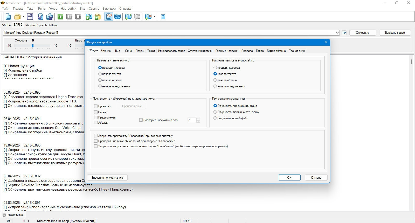Screen dimensions: 415x223
Task: Click the named bookmarks book-with-list icon
Action: pos(148,17)
